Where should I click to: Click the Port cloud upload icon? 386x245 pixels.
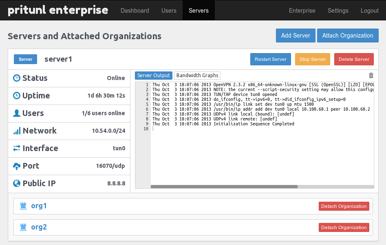pos(17,166)
